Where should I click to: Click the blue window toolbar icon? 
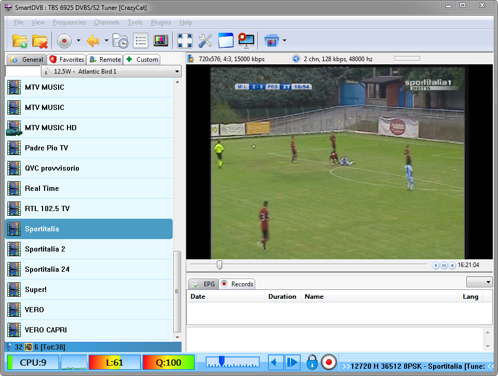[226, 40]
